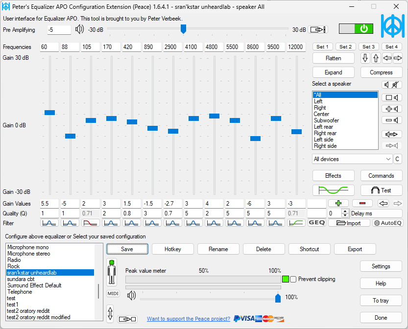Click the plus speaker icon
The height and width of the screenshot is (329, 408).
tap(392, 109)
